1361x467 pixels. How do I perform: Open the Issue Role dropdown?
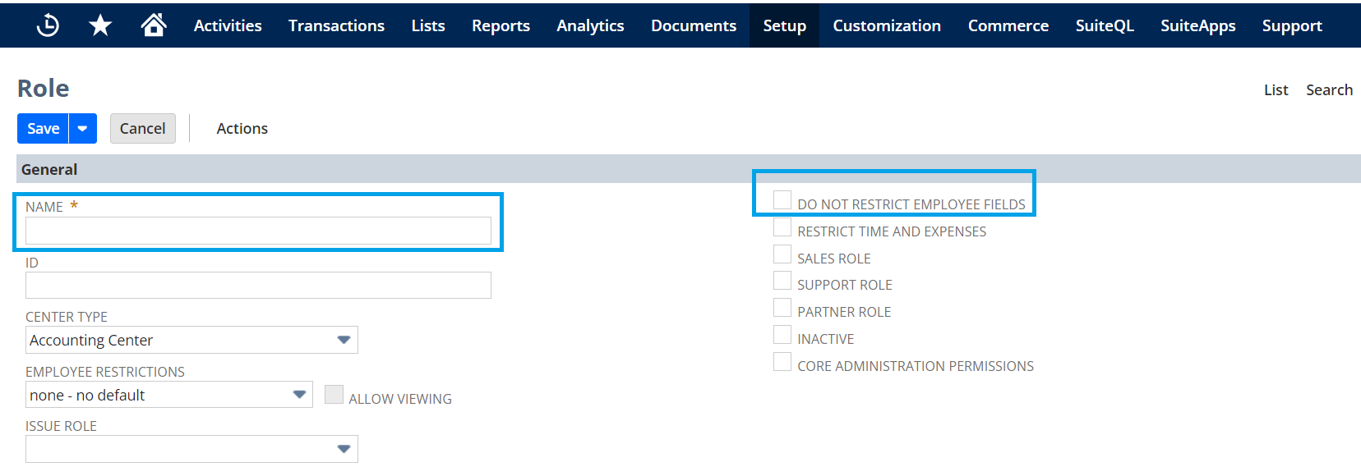coord(191,449)
